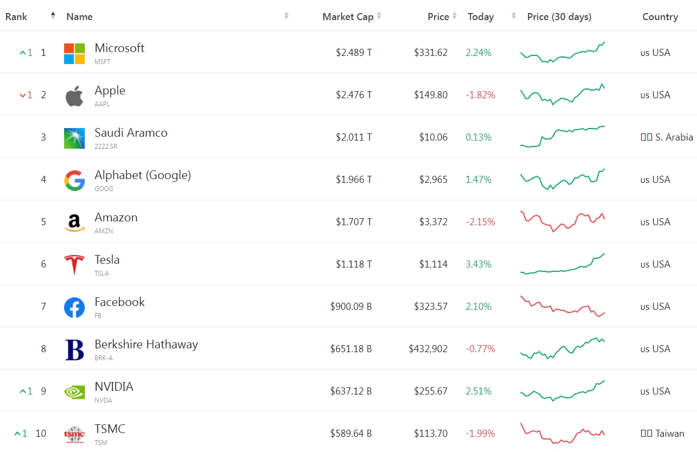Image resolution: width=697 pixels, height=452 pixels.
Task: Click the NVIDIA logo icon
Action: pos(74,392)
